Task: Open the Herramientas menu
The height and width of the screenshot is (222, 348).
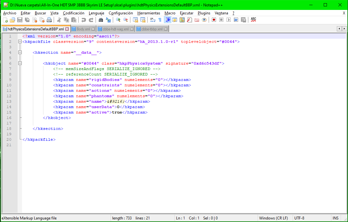Action: (149, 13)
